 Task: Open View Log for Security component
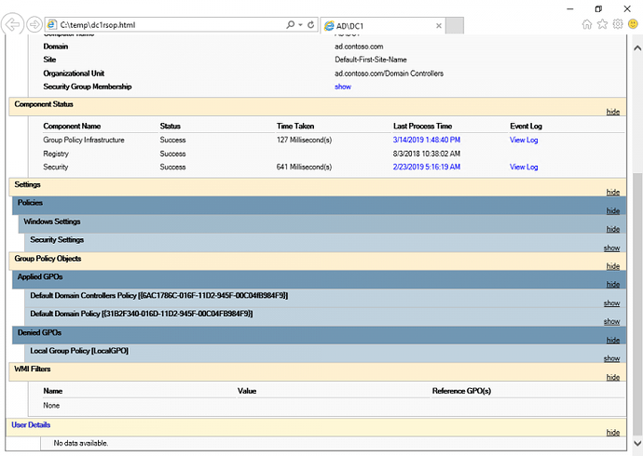point(524,167)
